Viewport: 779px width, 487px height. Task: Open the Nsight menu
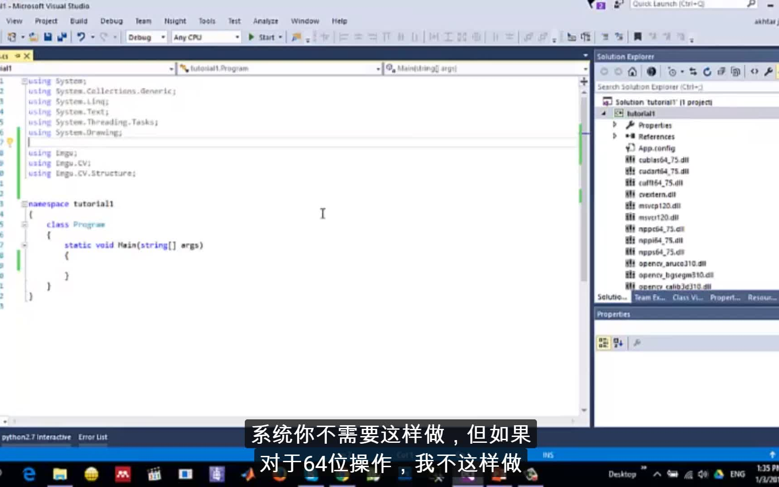[x=175, y=21]
